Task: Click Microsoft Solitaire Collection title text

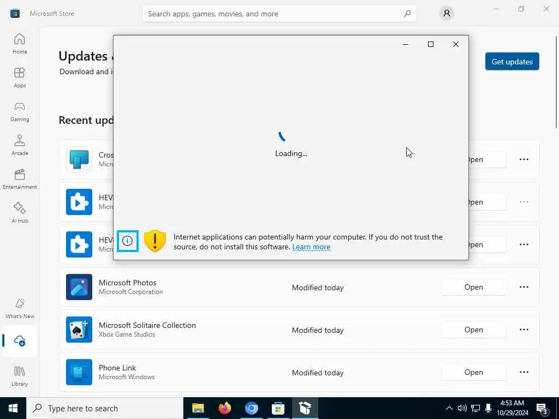Action: click(x=147, y=325)
